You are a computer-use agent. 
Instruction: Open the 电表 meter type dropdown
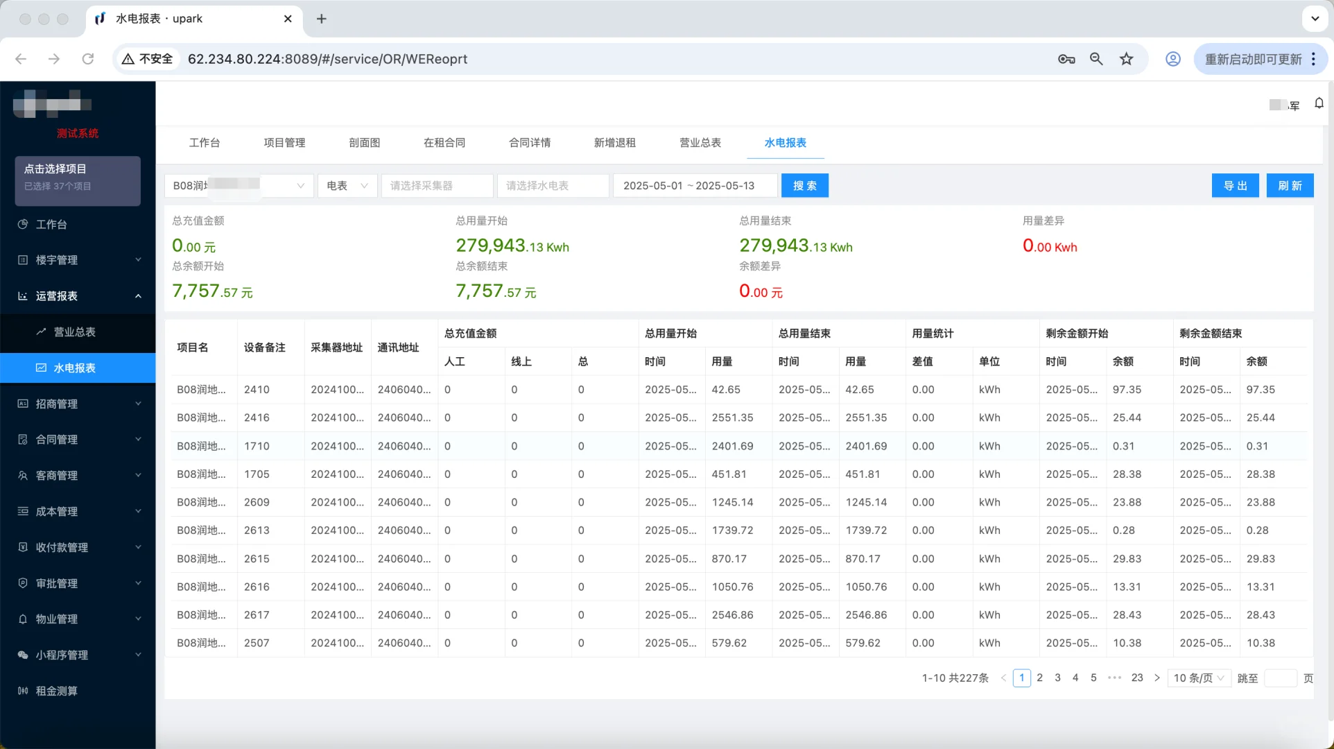click(347, 185)
